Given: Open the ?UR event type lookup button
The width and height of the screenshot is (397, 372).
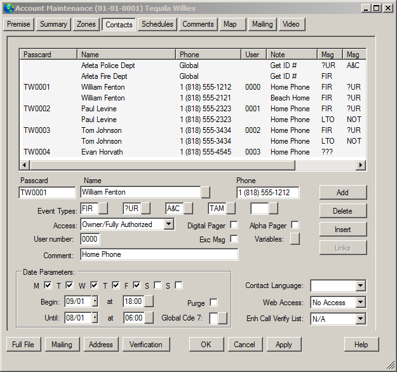Looking at the screenshot, I should (x=145, y=209).
